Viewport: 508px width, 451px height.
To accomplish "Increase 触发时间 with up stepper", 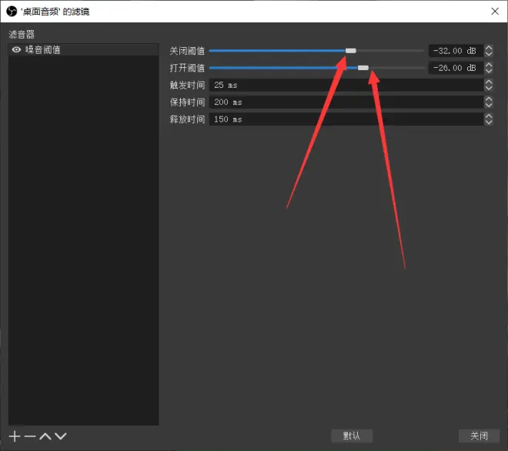I will tap(489, 82).
